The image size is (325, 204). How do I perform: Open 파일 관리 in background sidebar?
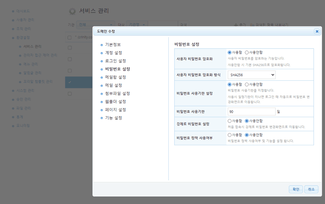pyautogui.click(x=23, y=108)
